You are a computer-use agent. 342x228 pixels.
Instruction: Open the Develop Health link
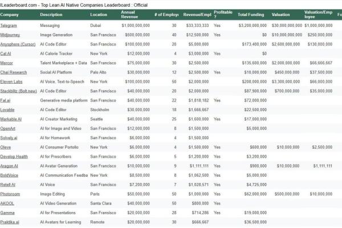tap(14, 157)
